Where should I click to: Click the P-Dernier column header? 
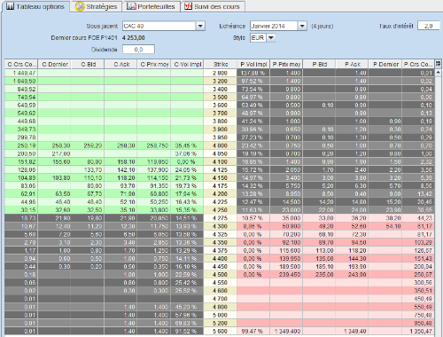click(x=385, y=64)
